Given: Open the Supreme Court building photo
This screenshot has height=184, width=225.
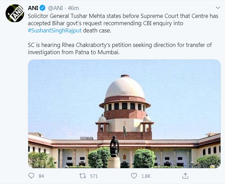Looking at the screenshot, I should pyautogui.click(x=124, y=114).
